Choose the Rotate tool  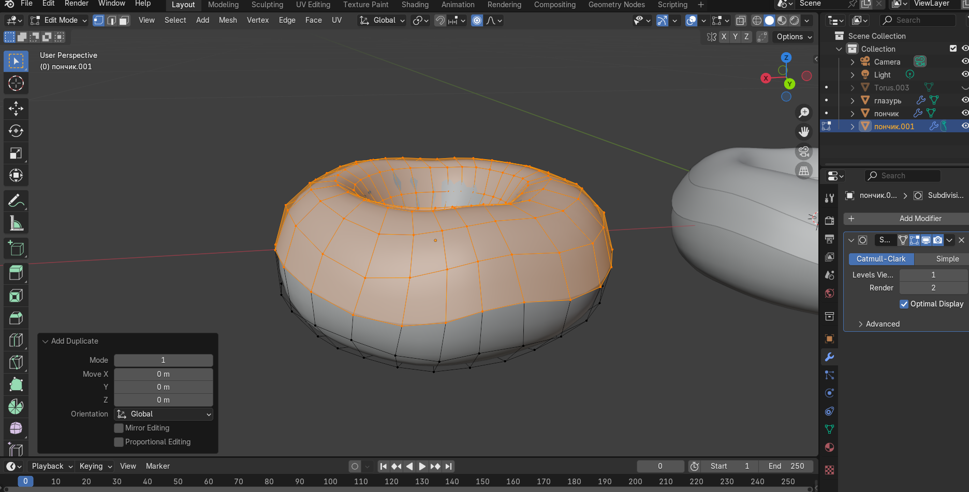[16, 131]
